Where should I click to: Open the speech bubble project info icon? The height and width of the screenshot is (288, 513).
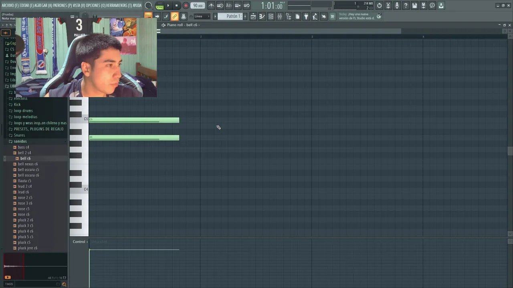pos(432,6)
